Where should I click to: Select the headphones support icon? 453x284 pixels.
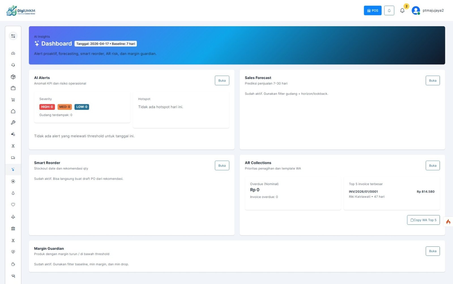pos(13,65)
